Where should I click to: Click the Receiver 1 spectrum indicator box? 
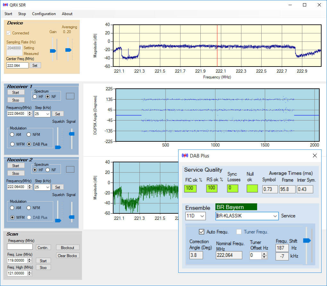click(x=70, y=96)
